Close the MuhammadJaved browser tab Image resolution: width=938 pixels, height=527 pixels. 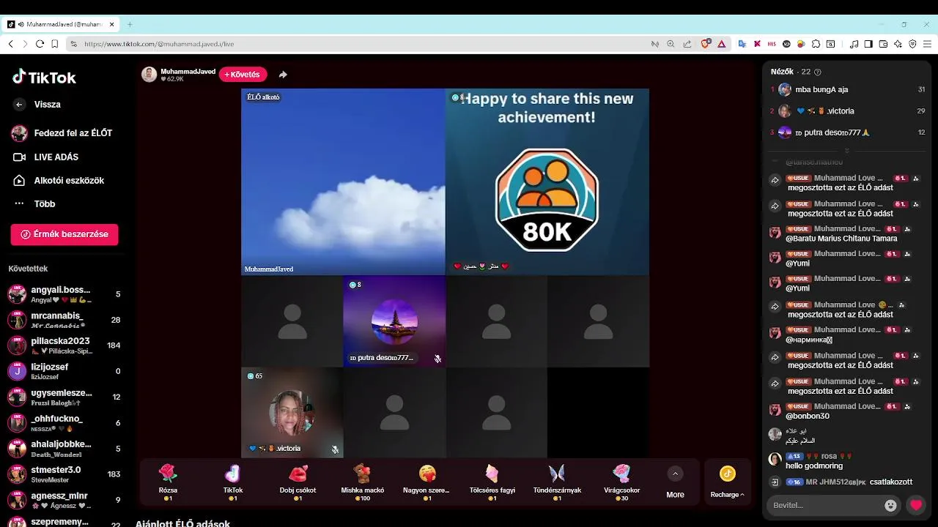(112, 24)
